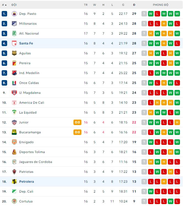
Task: Click the Ind. Medellin team badge
Action: coord(14,73)
